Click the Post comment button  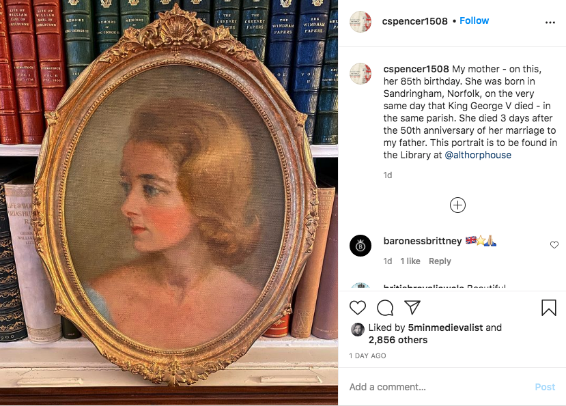[x=545, y=387]
